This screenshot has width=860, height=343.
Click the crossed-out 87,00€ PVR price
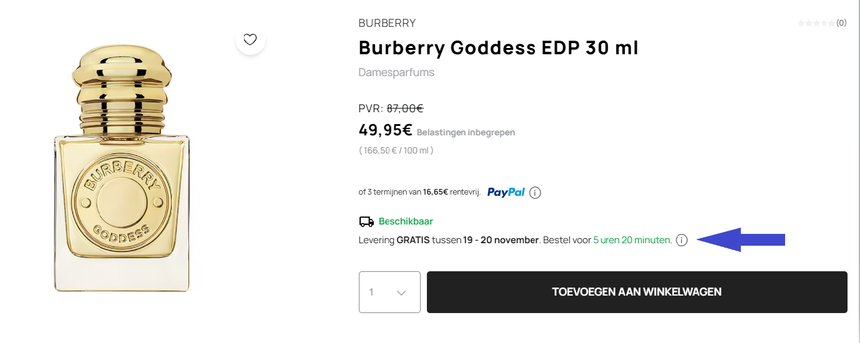pyautogui.click(x=405, y=109)
